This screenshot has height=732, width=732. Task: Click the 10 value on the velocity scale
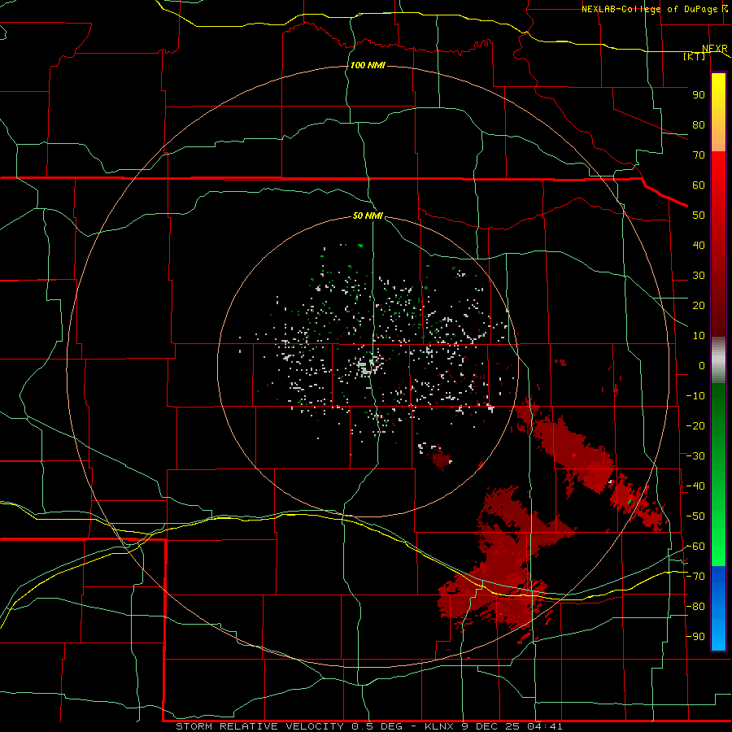[699, 336]
